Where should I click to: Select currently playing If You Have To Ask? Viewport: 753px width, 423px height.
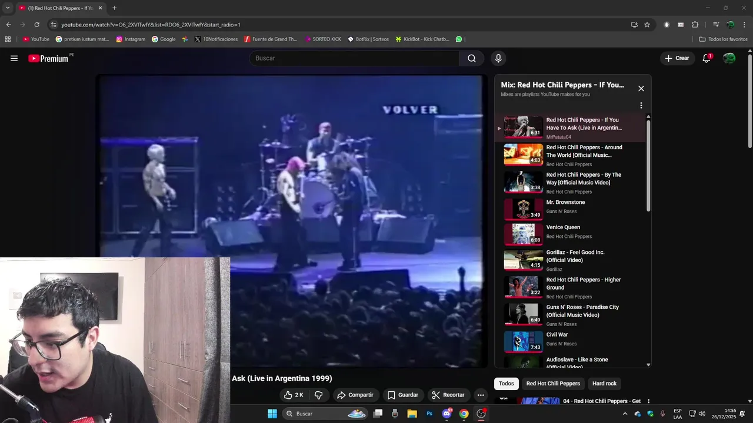tap(570, 128)
